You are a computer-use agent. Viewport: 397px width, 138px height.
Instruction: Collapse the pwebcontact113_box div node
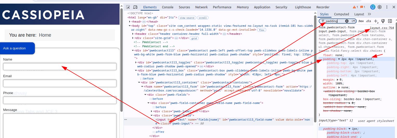pos(136,70)
